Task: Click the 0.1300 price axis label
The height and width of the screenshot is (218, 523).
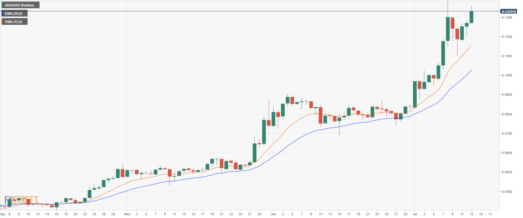Action: coord(507,17)
